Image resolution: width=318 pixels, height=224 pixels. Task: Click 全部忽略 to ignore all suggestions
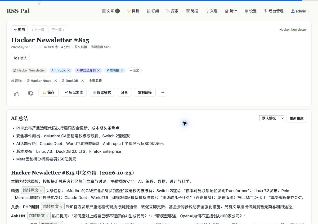[95, 81]
